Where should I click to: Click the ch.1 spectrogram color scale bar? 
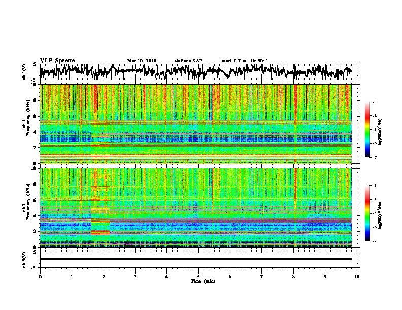tap(367, 129)
